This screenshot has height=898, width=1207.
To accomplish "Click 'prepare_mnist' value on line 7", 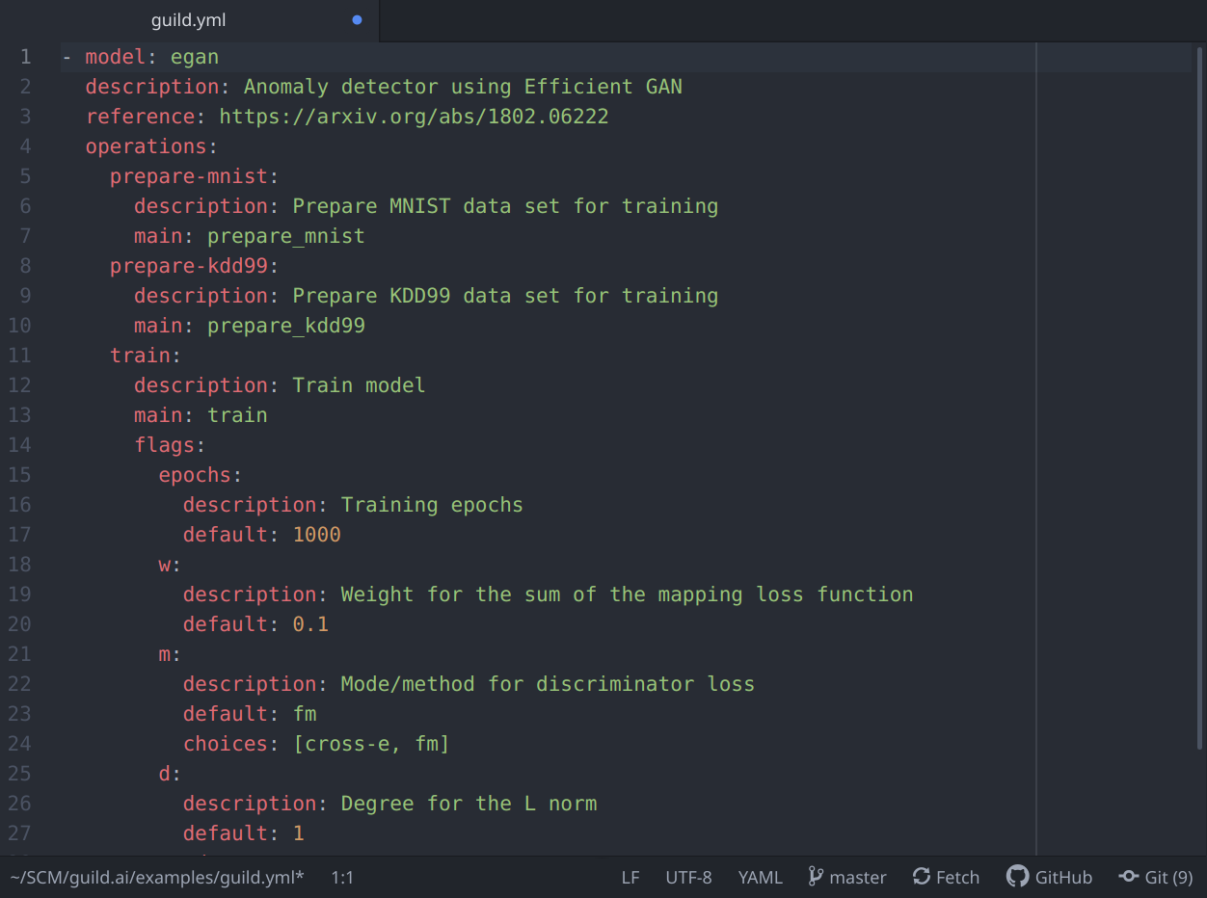I will tap(286, 236).
